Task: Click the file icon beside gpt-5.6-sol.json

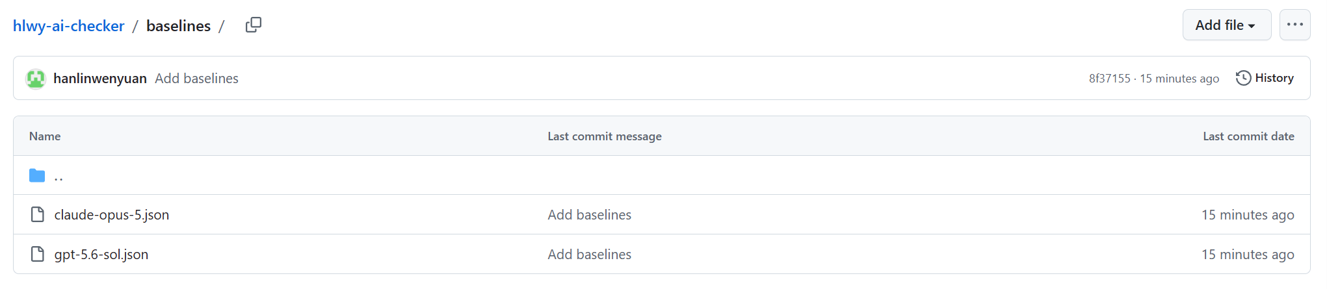Action: pyautogui.click(x=38, y=254)
